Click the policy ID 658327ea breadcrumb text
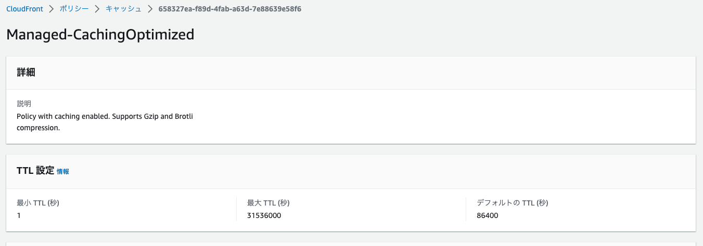703x246 pixels. tap(229, 9)
